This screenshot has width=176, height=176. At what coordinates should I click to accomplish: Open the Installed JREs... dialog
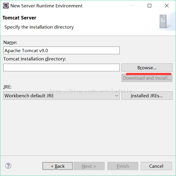147,96
